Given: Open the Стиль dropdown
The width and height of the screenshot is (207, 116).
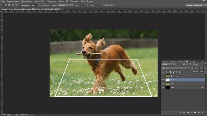Looking at the screenshot, I should [x=65, y=5].
